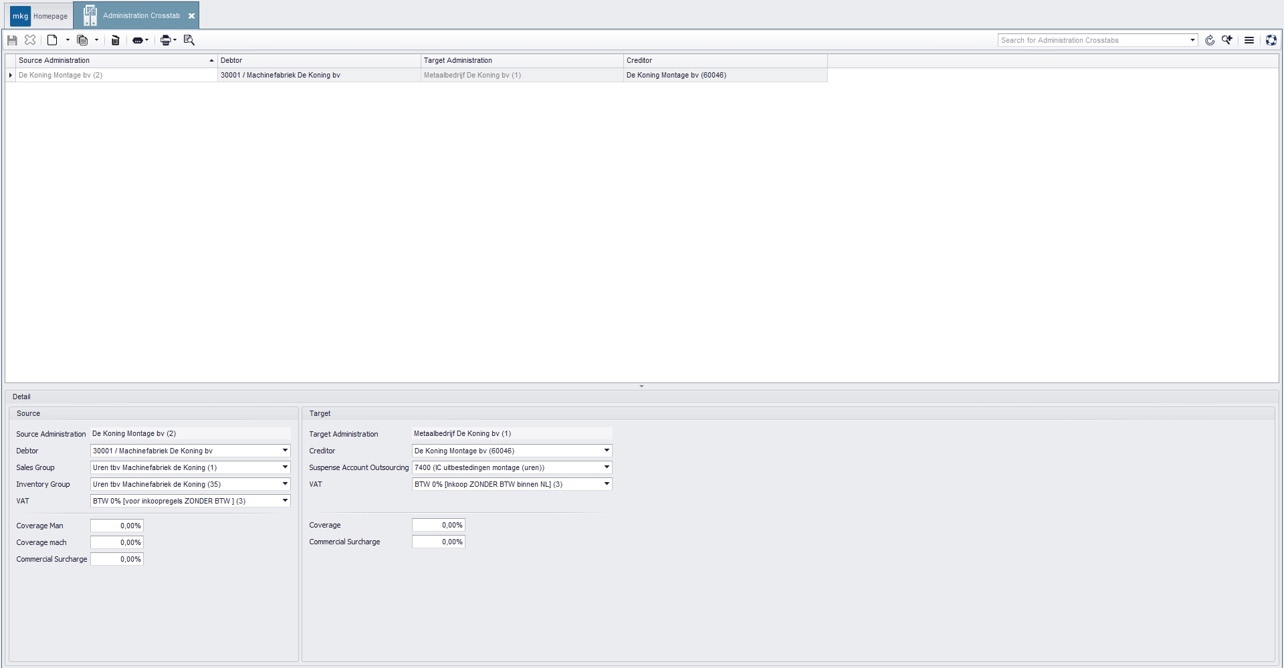1284x668 pixels.
Task: Open the arrow next to Copy record
Action: coord(96,40)
